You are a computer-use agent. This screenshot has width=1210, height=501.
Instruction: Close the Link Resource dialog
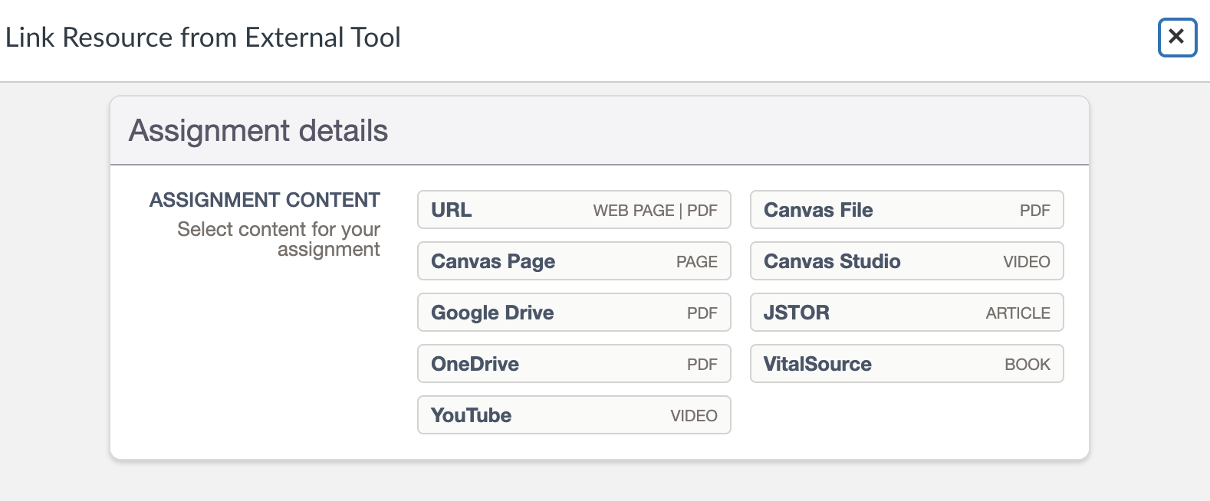[x=1177, y=37]
